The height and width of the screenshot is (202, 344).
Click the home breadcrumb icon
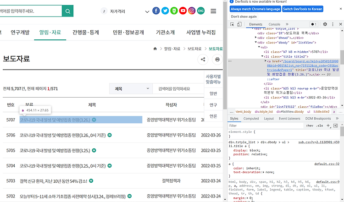(155, 49)
